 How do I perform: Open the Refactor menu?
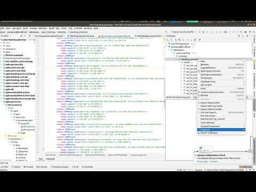click(43, 28)
